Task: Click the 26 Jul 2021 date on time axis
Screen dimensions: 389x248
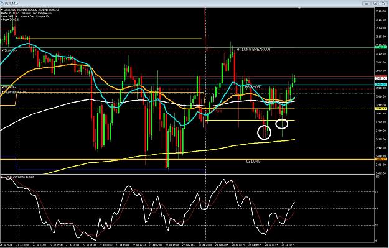Action: [x=7, y=244]
